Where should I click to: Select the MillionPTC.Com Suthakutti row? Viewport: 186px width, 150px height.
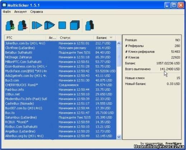60,62
